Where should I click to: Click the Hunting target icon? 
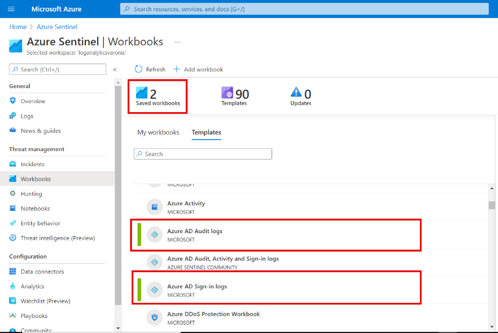tap(13, 194)
